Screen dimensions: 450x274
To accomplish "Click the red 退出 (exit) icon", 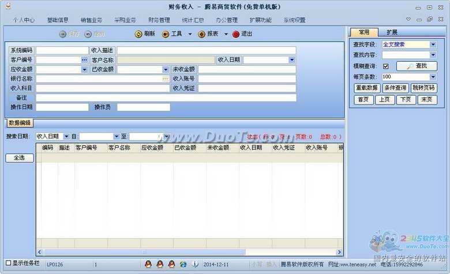I will pyautogui.click(x=235, y=34).
